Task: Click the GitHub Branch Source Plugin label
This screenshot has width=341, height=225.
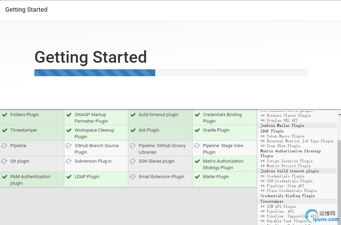Action: [96, 149]
